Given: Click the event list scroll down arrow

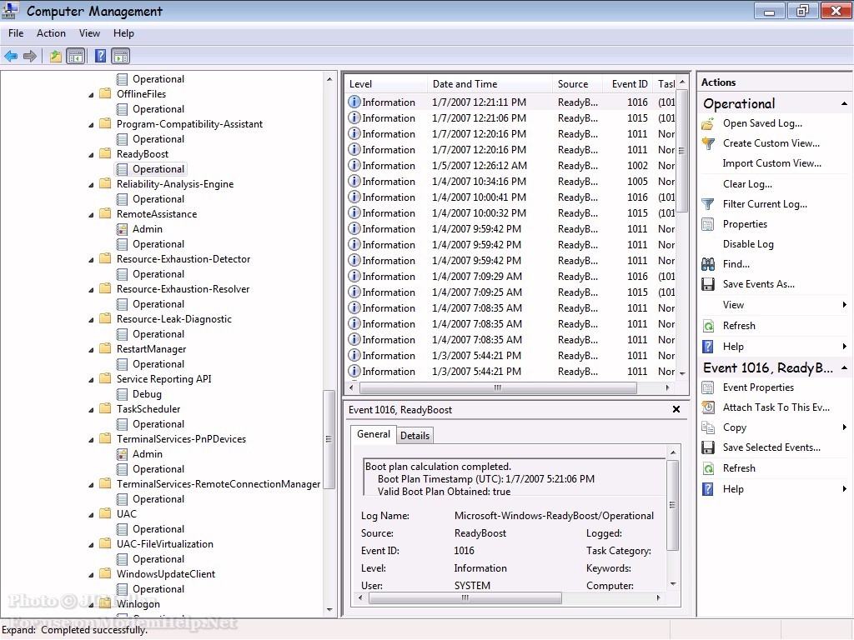Looking at the screenshot, I should (682, 373).
